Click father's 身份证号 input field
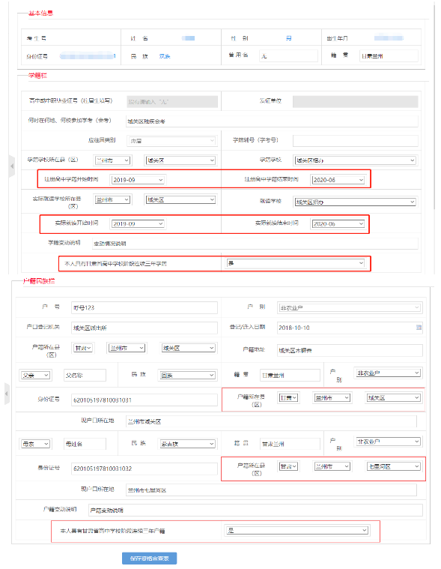Image resolution: width=441 pixels, height=569 pixels. [145, 400]
